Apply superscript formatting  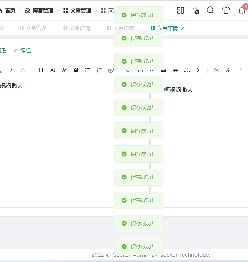click(64, 70)
